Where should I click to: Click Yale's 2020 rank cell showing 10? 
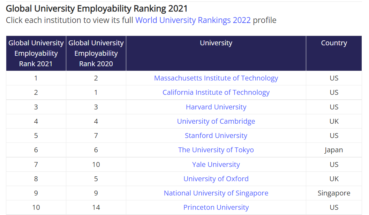tap(96, 164)
